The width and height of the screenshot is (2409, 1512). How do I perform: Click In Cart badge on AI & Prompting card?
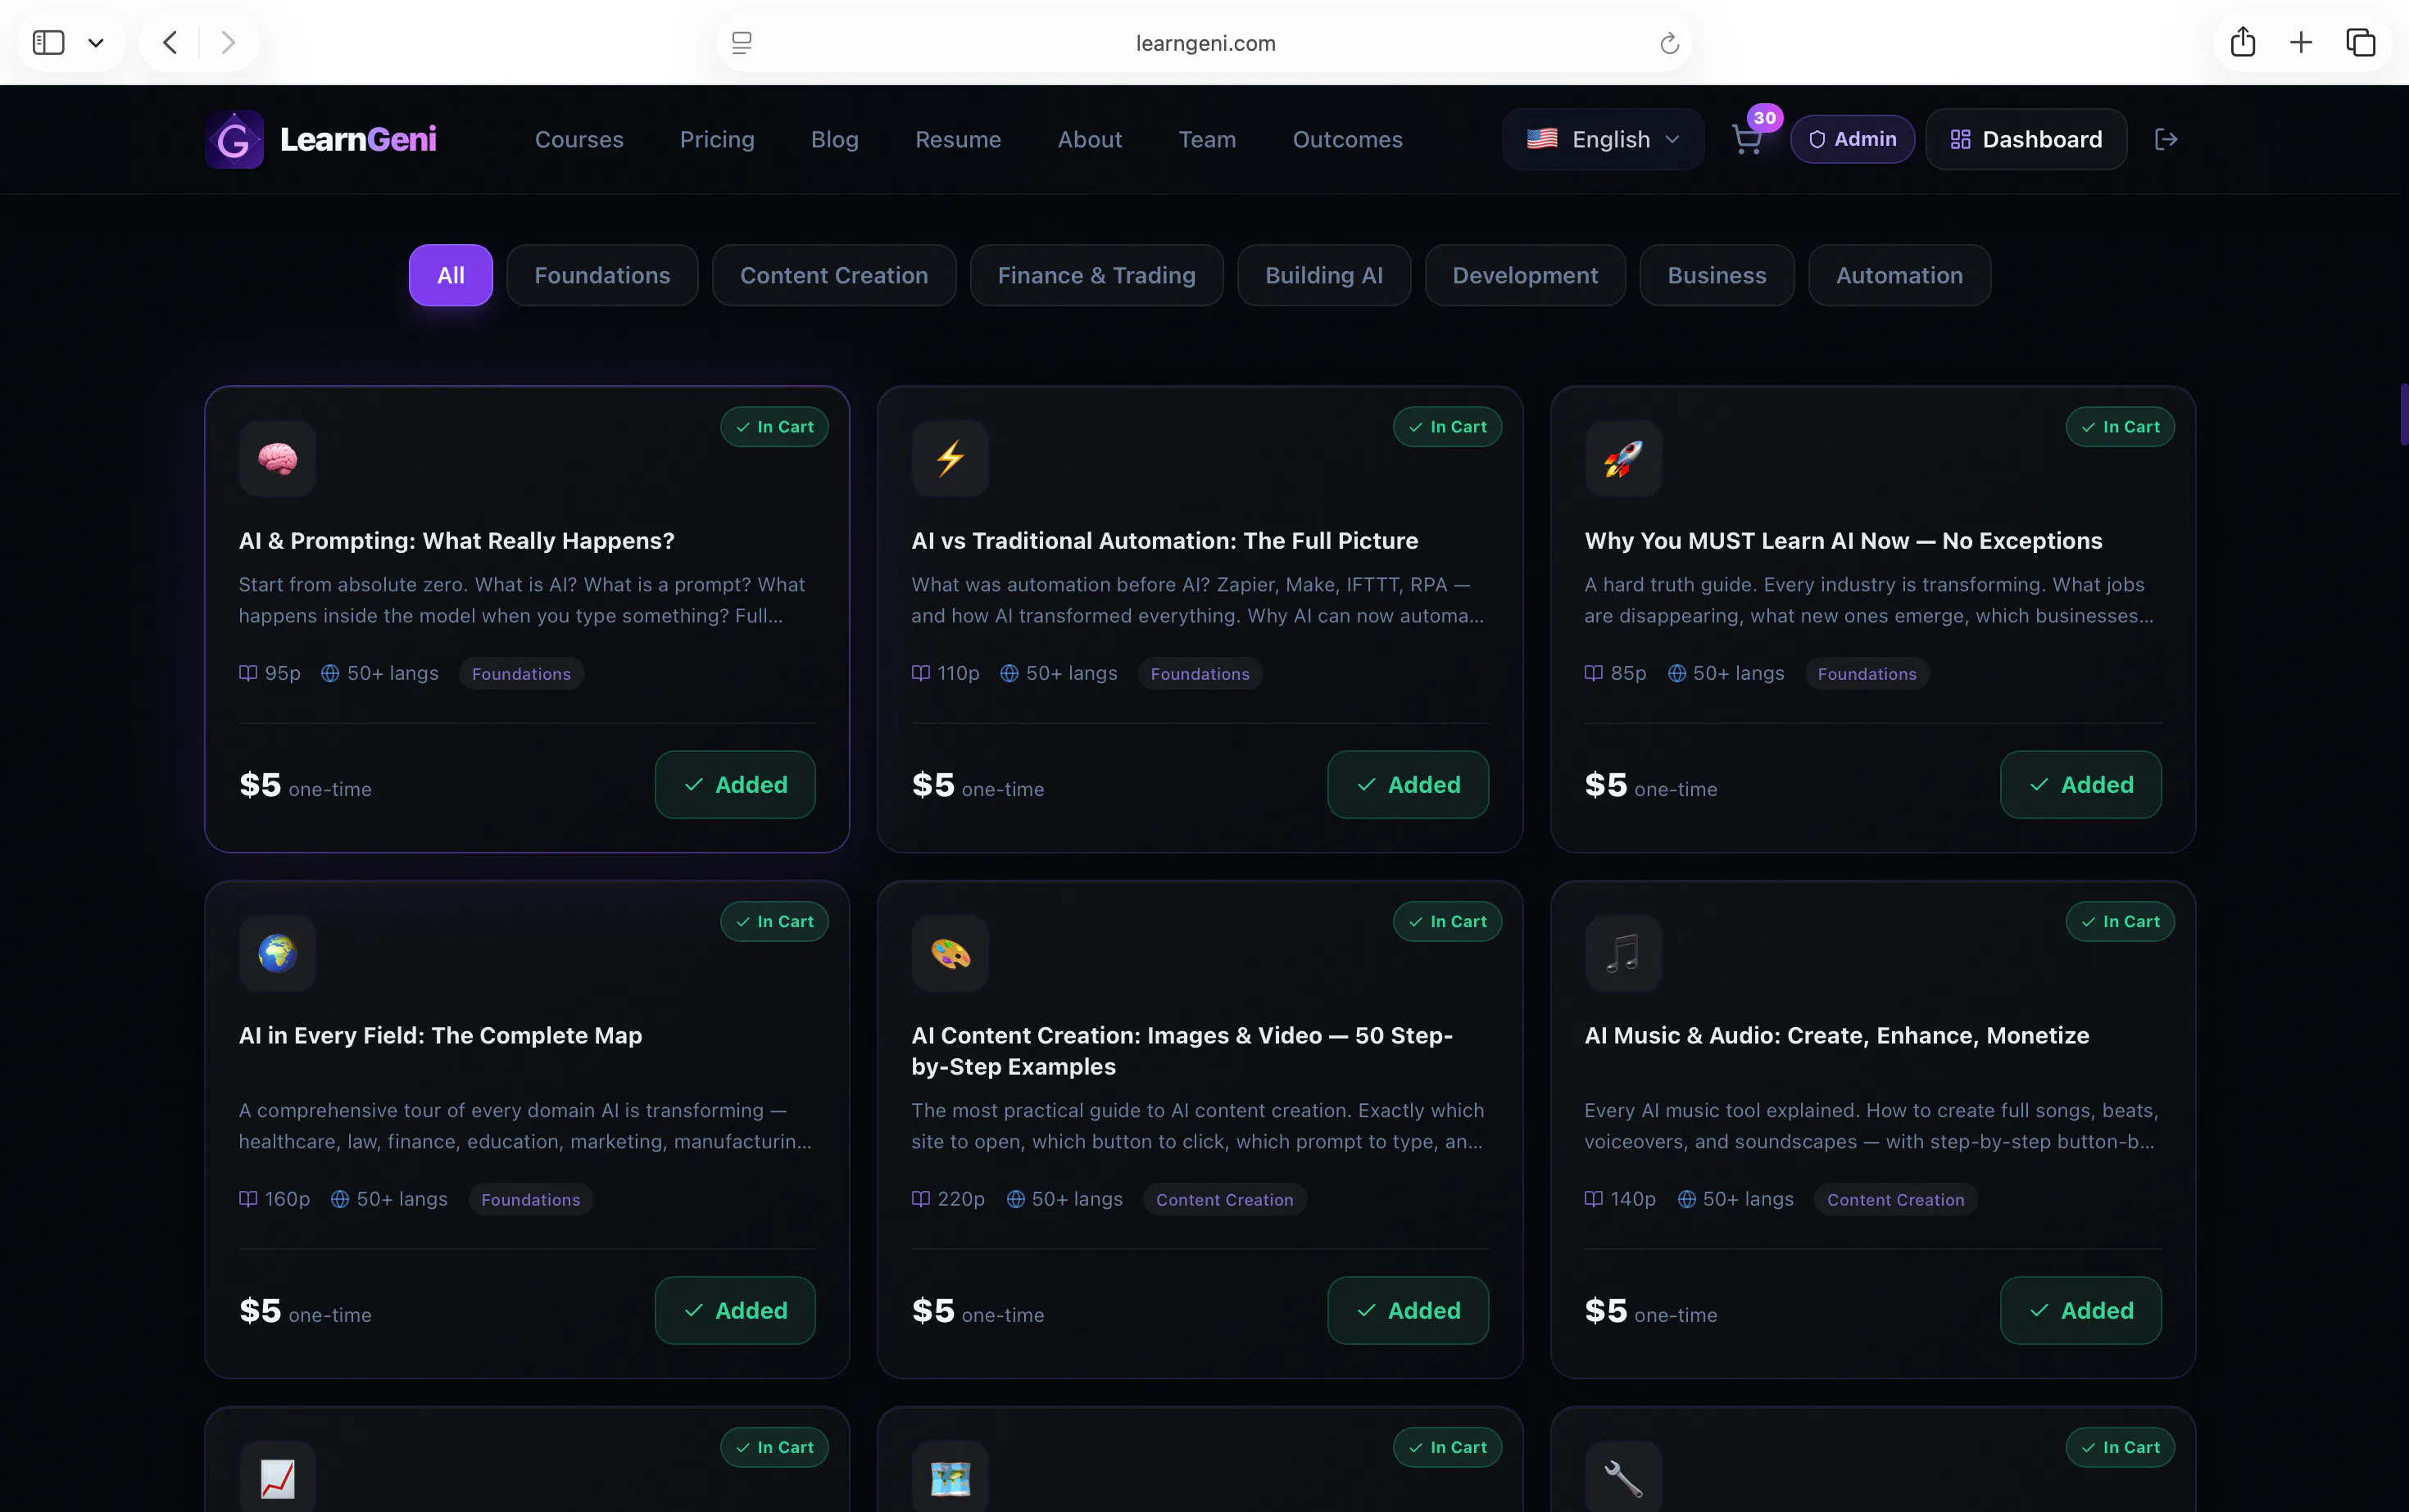(x=774, y=426)
